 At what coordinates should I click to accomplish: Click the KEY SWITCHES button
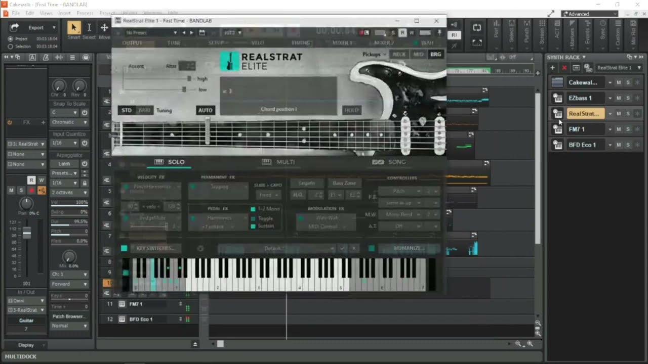154,249
